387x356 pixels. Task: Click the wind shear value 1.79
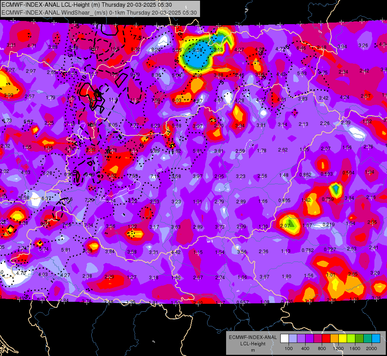point(51,98)
